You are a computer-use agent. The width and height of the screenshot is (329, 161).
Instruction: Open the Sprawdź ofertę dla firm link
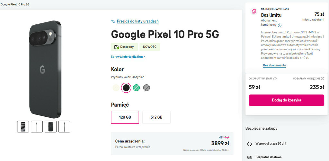pos(128,57)
